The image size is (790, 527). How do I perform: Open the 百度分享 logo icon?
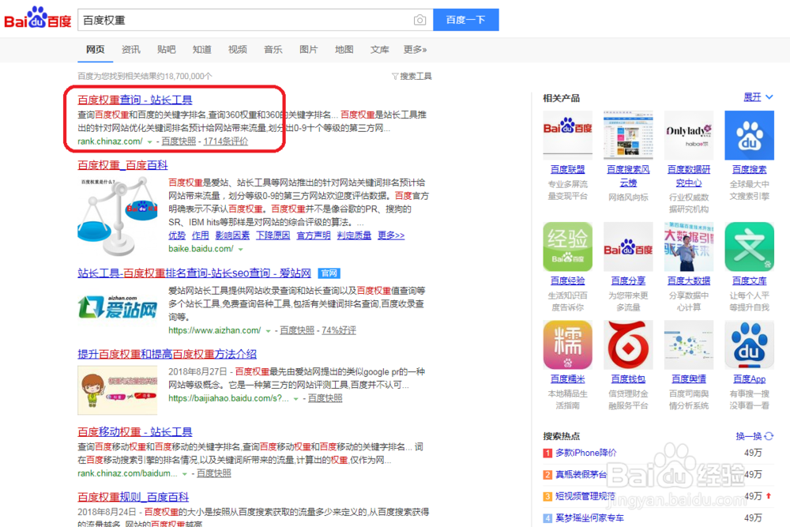[628, 247]
